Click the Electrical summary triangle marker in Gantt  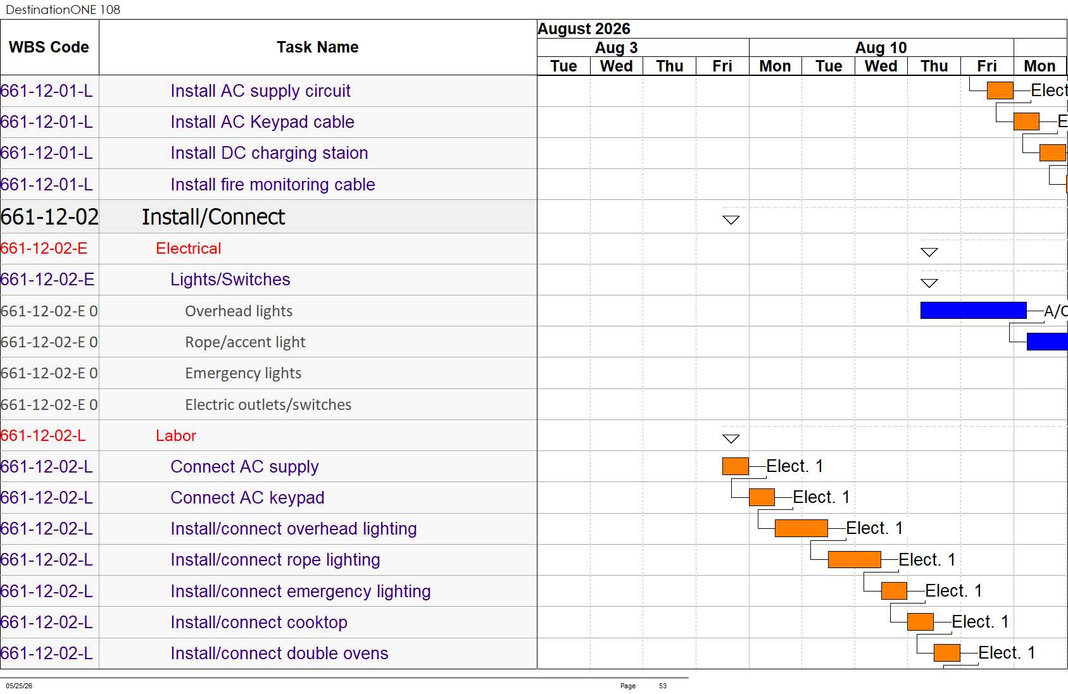tap(929, 252)
